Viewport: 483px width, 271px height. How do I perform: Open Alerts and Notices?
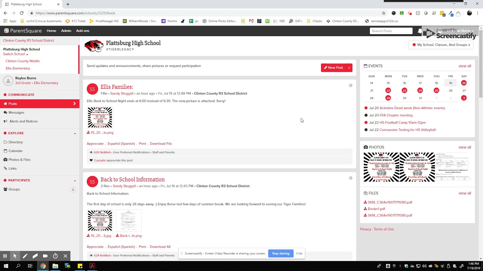click(23, 121)
